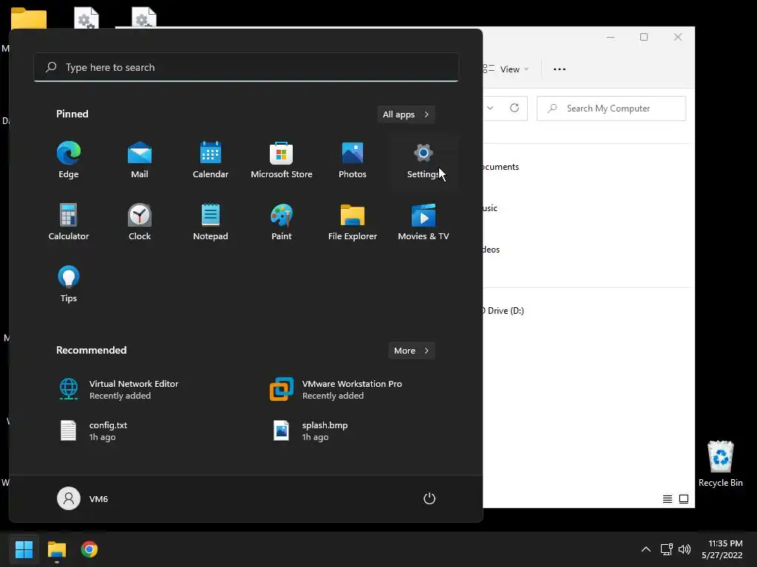Click the Windows Start button on taskbar
Image resolution: width=757 pixels, height=567 pixels.
pos(24,549)
